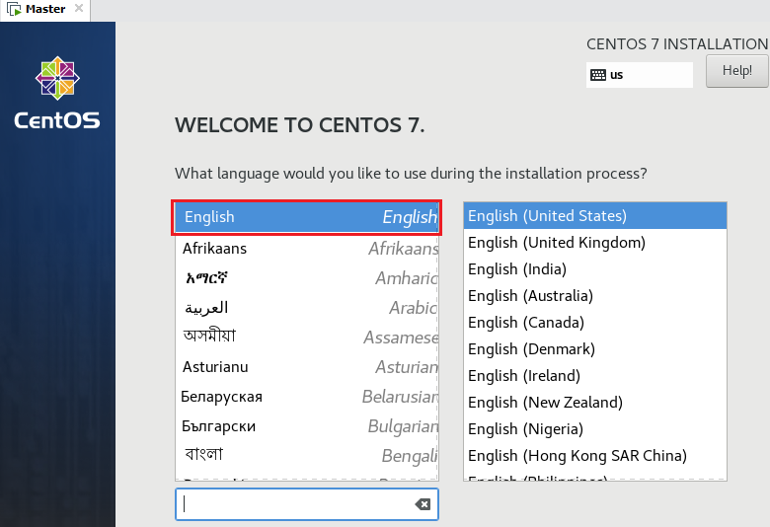Select Беларуская (Belarusian) language
The width and height of the screenshot is (770, 527).
(x=306, y=397)
